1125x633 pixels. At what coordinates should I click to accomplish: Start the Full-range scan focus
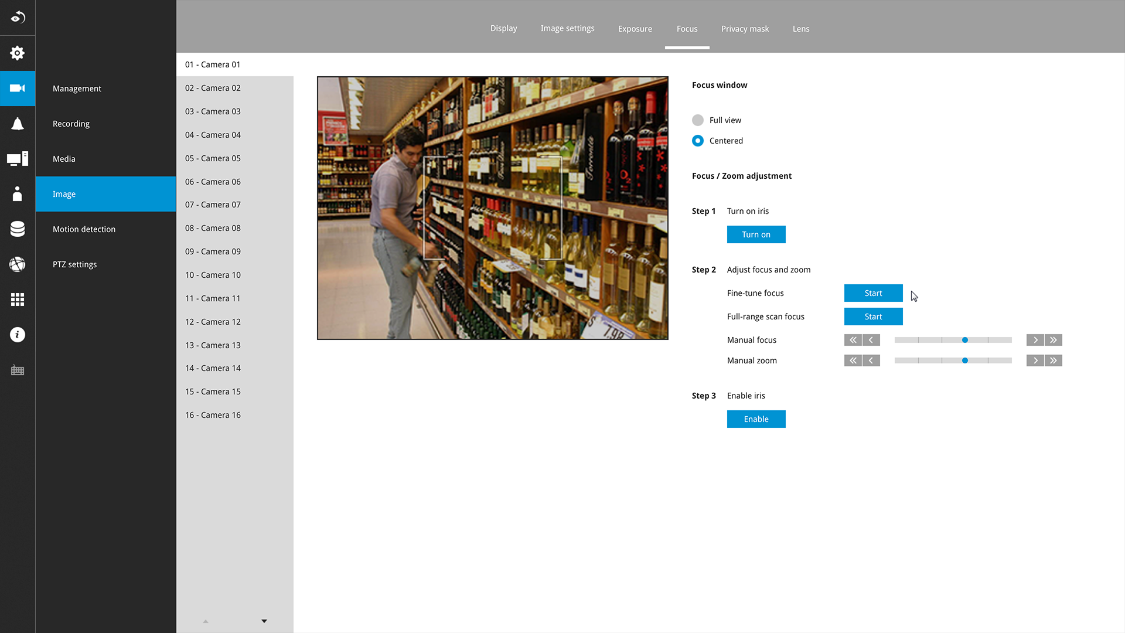pyautogui.click(x=873, y=316)
